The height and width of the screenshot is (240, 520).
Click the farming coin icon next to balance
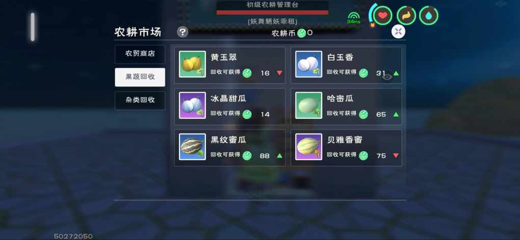[301, 33]
